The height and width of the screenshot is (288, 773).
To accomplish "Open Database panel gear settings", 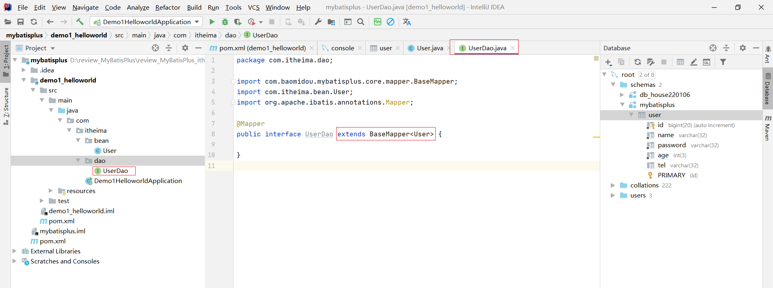I will pyautogui.click(x=743, y=48).
